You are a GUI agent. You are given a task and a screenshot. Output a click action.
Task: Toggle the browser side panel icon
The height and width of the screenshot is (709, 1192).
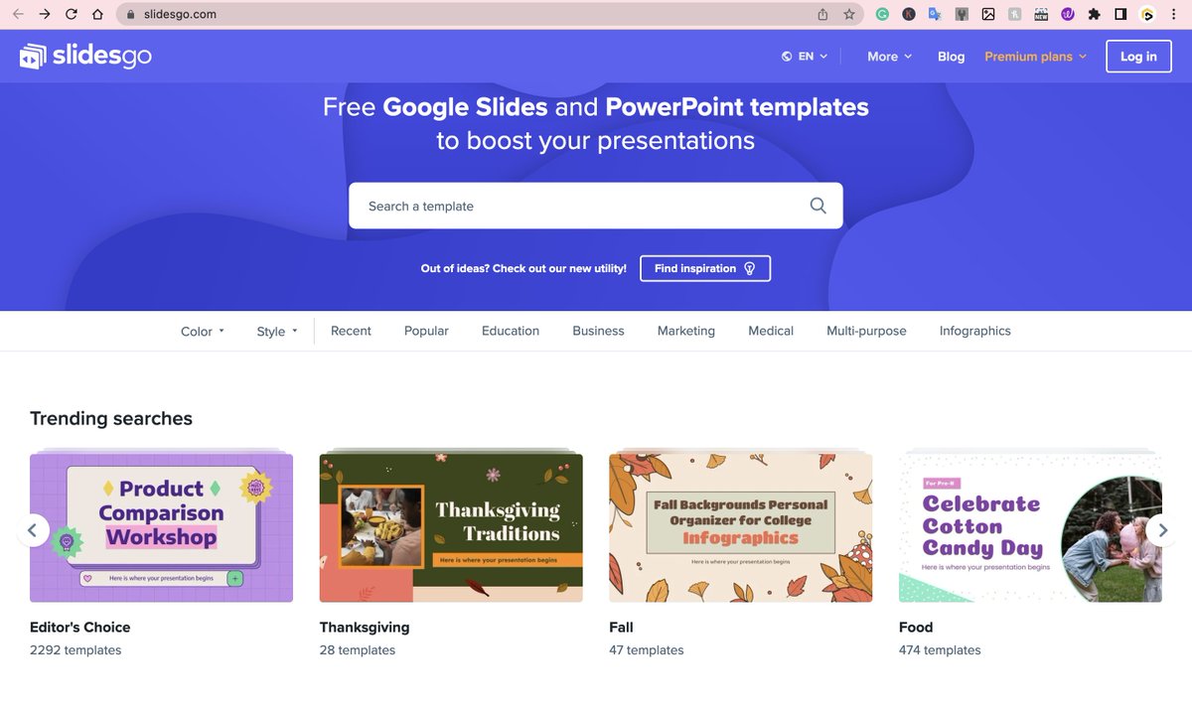pyautogui.click(x=1120, y=14)
